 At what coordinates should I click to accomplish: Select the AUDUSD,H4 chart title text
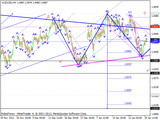tap(9, 3)
